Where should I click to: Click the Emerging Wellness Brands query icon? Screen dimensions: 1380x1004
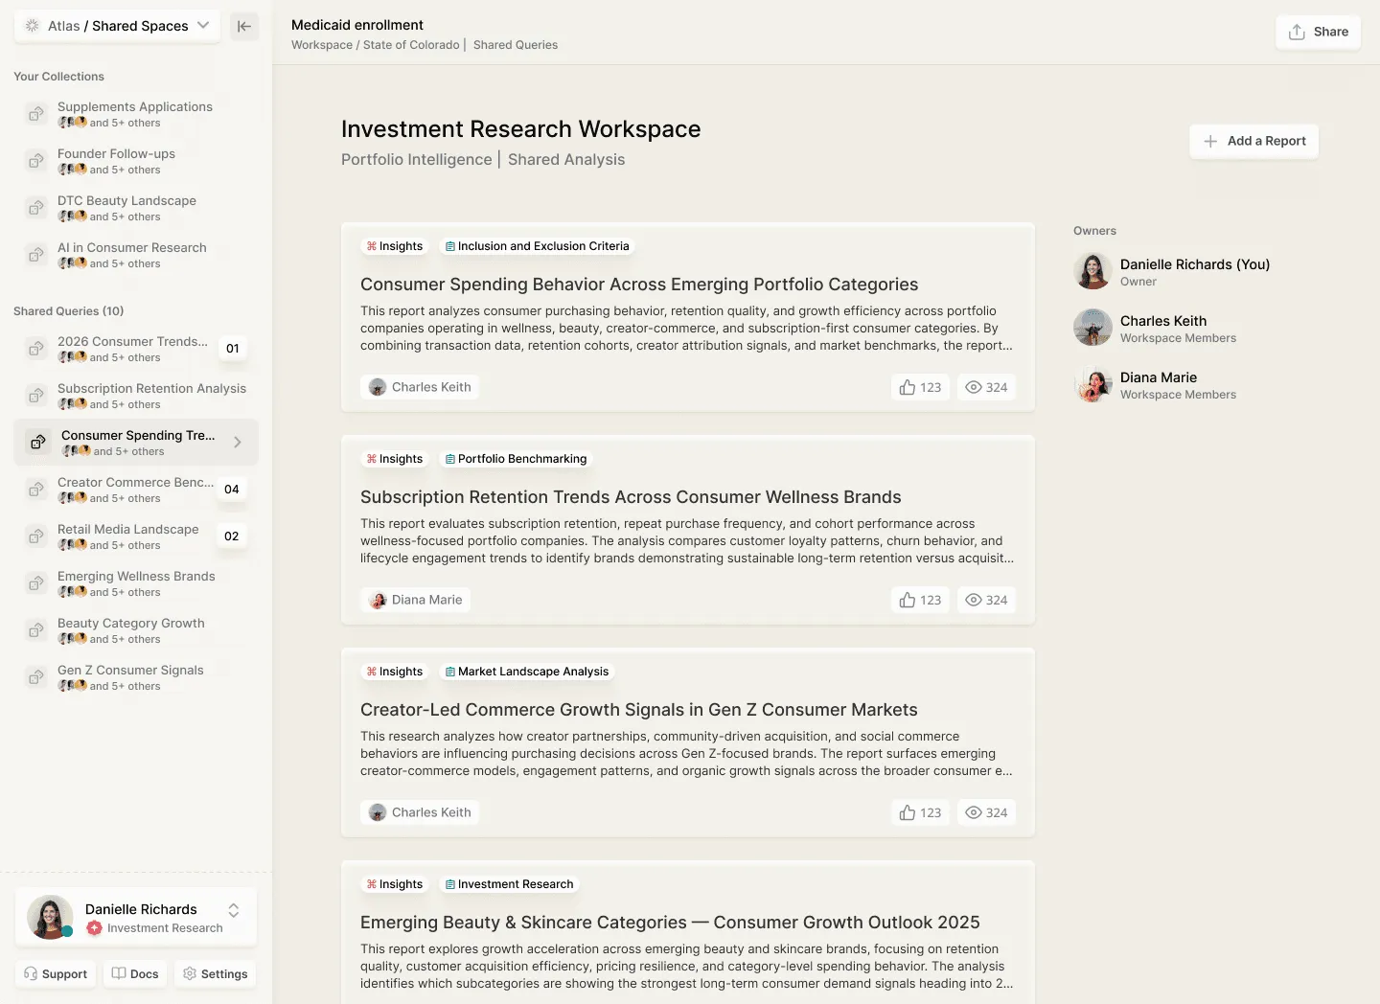[36, 583]
